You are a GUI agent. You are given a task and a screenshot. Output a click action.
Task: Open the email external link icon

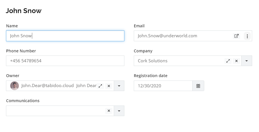[x=236, y=36]
